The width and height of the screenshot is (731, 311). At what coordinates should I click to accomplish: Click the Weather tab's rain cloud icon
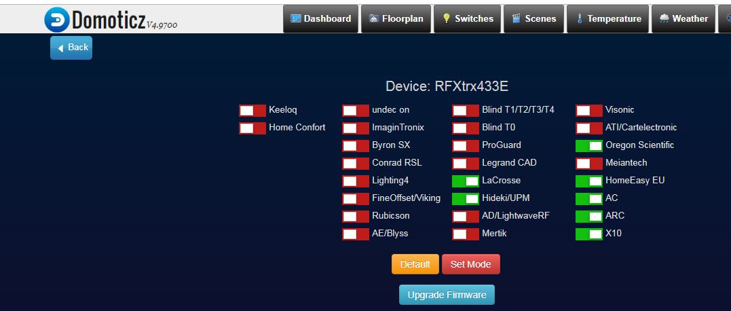tap(664, 18)
